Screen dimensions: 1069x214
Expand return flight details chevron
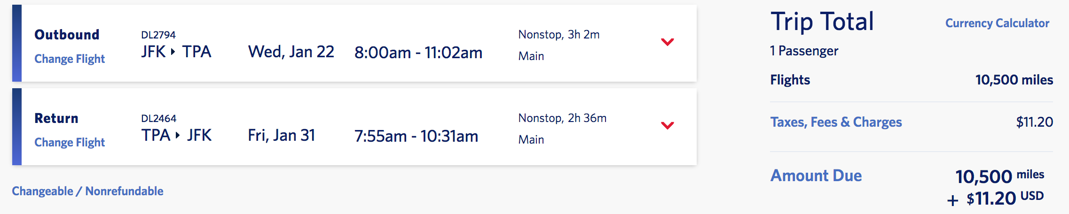[667, 125]
